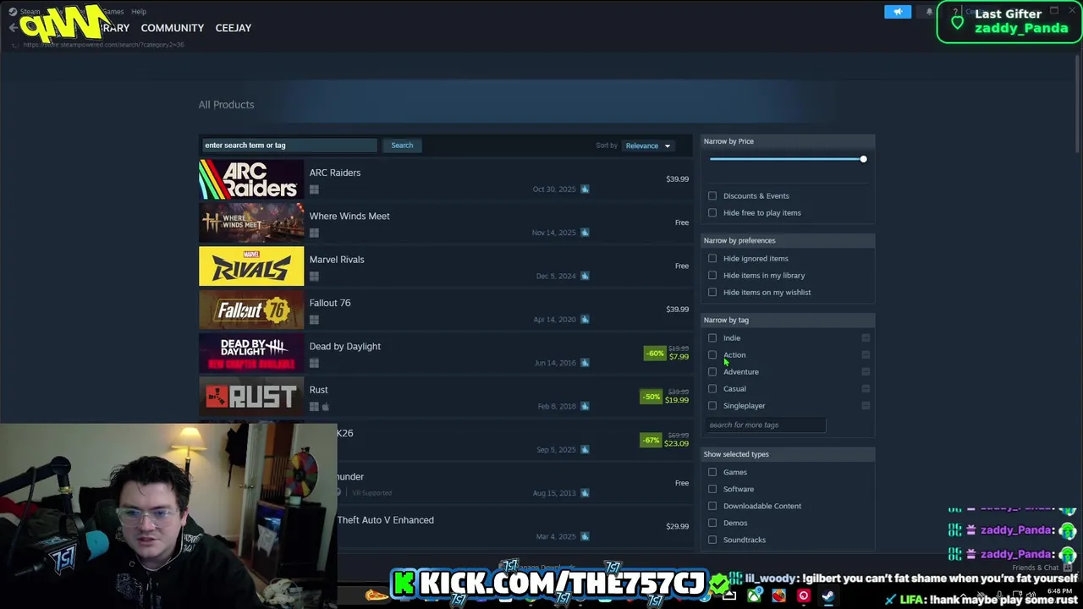The width and height of the screenshot is (1083, 609).
Task: Exclude the Singleplayer tag with its minus icon
Action: (x=866, y=405)
